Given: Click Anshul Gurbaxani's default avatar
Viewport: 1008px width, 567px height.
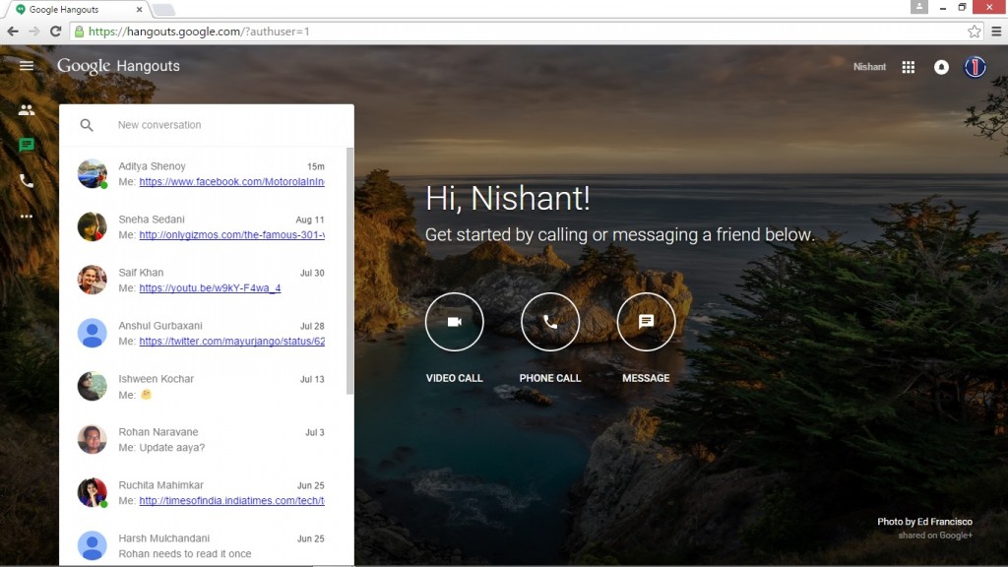Looking at the screenshot, I should coord(92,333).
